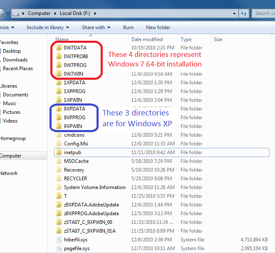
Task: Click the date 10/19/2010 2:21 PM
Action: 153,48
